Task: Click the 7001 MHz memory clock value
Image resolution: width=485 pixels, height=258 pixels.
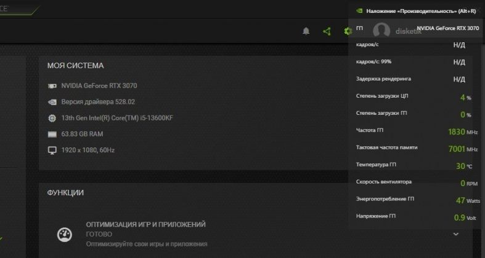Action: [463, 149]
